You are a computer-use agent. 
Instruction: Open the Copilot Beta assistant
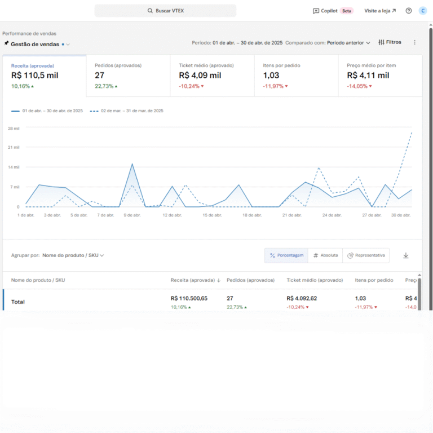pos(333,11)
